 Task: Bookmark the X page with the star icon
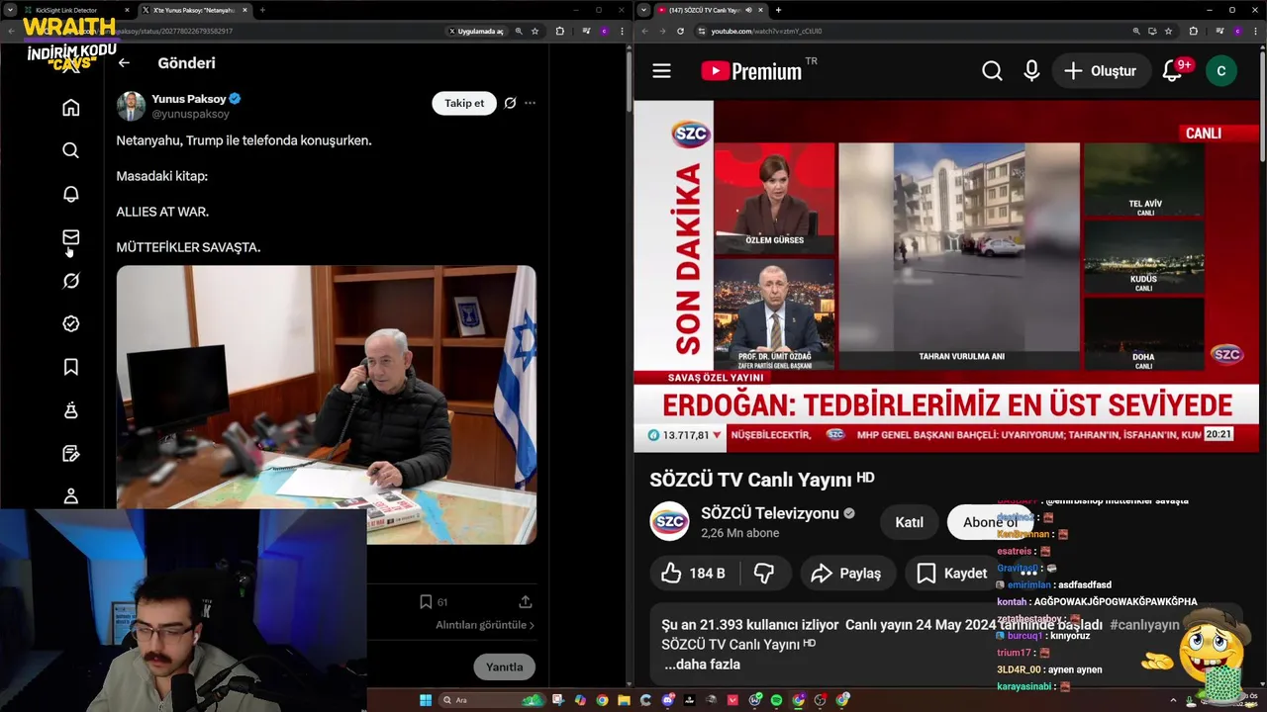(535, 31)
